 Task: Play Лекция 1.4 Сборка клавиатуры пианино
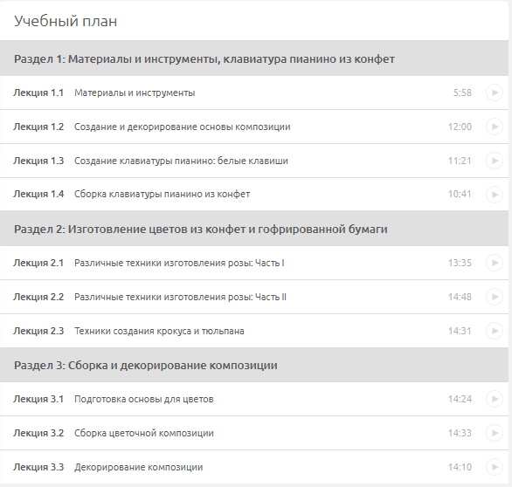click(495, 195)
